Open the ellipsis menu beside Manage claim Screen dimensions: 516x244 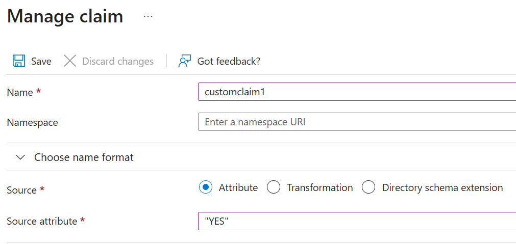click(148, 16)
